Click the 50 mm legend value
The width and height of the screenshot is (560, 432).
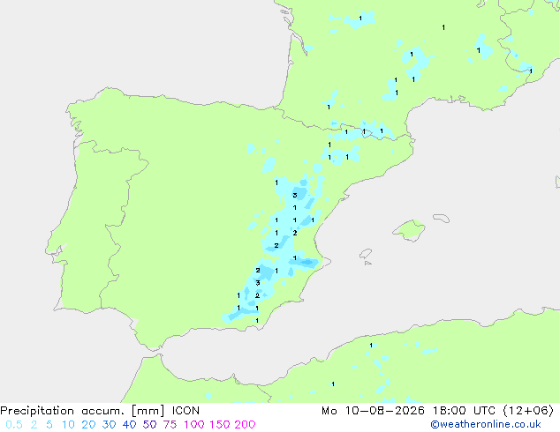click(x=149, y=425)
